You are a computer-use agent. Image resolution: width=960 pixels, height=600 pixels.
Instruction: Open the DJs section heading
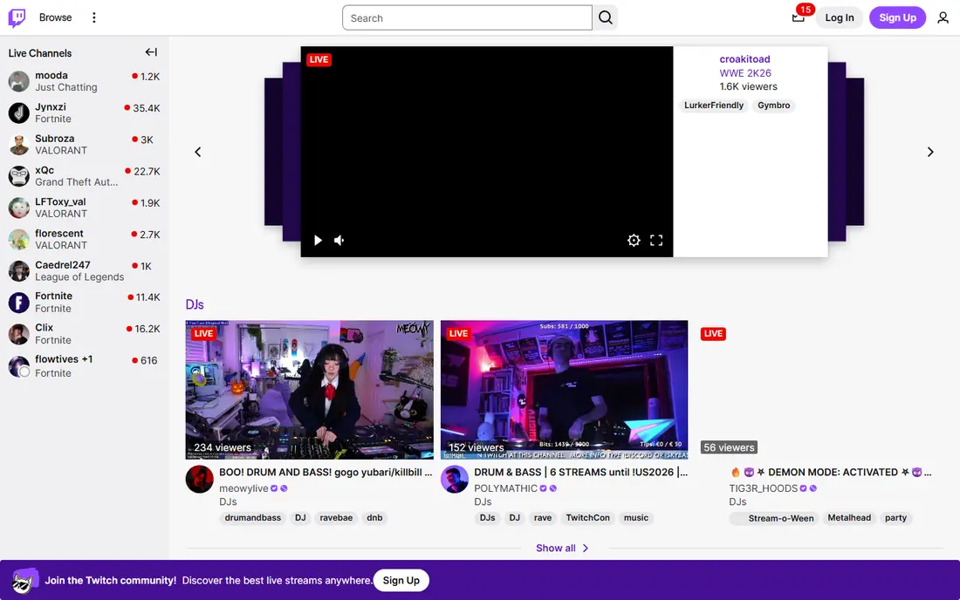[195, 304]
